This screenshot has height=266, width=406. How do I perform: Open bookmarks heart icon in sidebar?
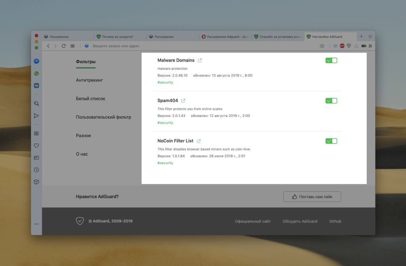point(36,146)
